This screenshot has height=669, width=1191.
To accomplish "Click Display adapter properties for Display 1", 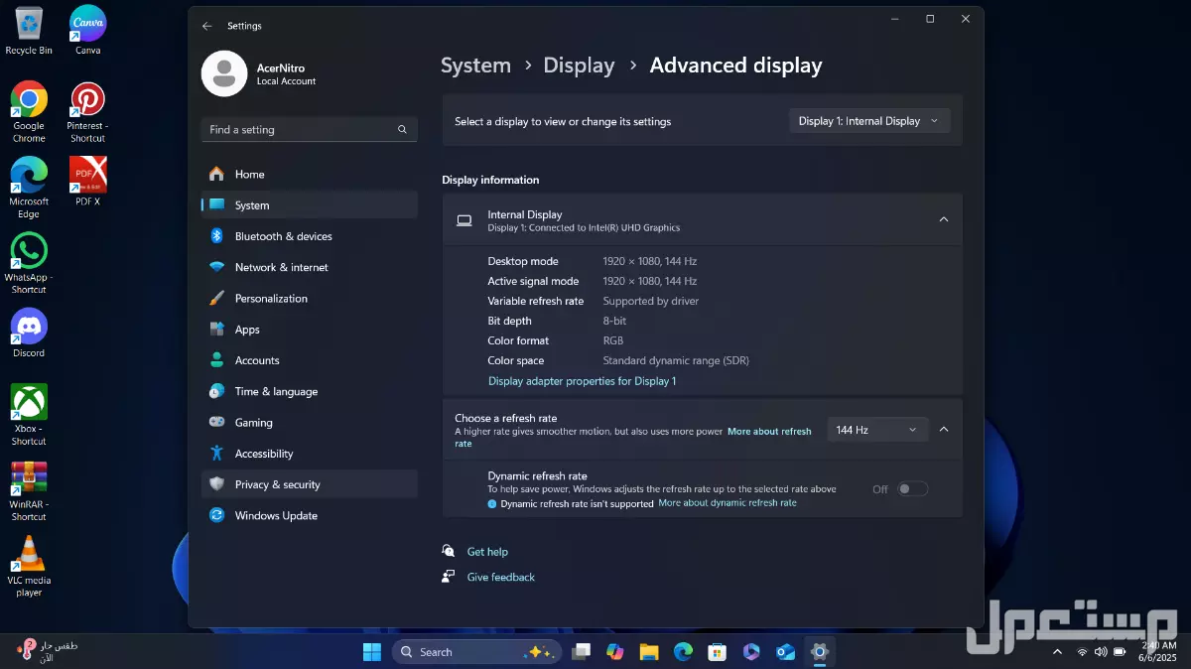I will point(582,381).
